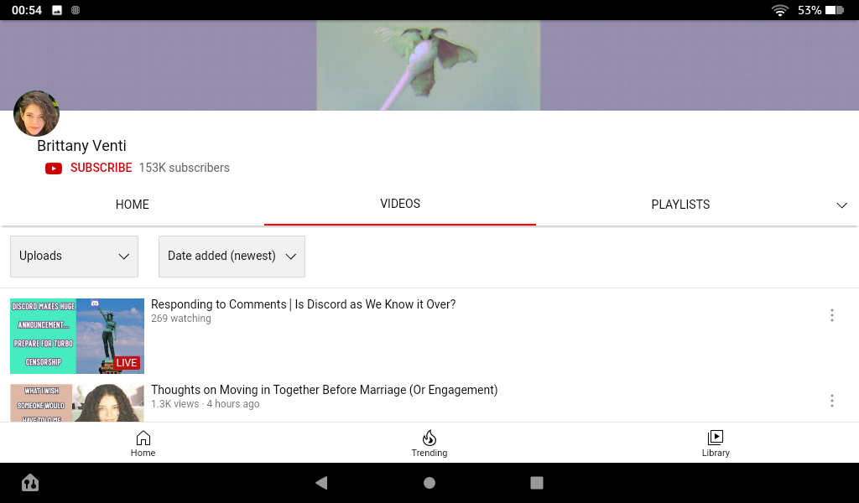
Task: Open the Responding to Comments video title
Action: coord(304,304)
